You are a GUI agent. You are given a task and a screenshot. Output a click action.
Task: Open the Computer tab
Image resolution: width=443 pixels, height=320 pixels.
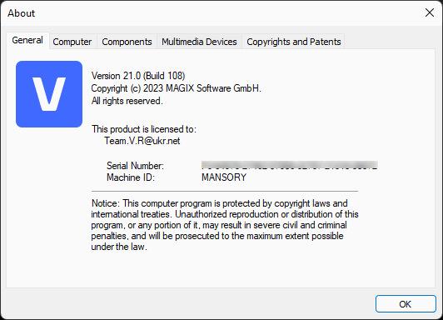(x=72, y=42)
